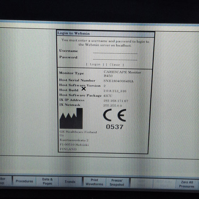Click the software package value 4ICU

tap(108, 96)
